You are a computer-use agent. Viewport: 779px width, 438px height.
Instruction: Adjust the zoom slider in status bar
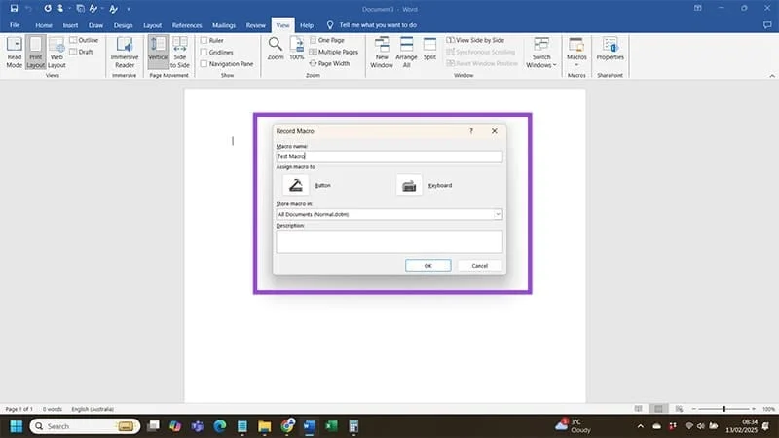[x=724, y=409]
